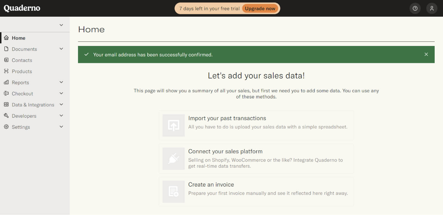Open Checkout in the sidebar
This screenshot has width=443, height=215.
tap(35, 94)
